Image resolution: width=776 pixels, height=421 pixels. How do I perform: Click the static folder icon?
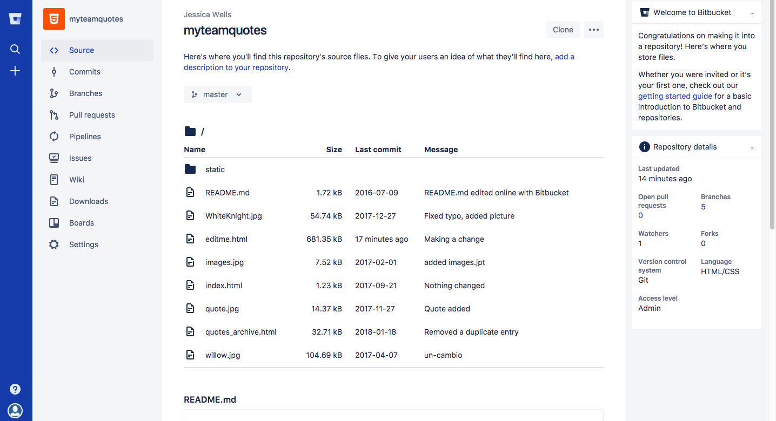pos(190,169)
